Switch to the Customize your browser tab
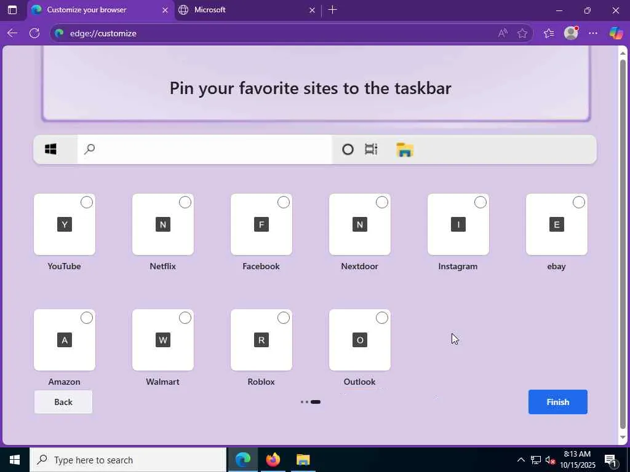Viewport: 630px width, 472px height. [x=100, y=10]
